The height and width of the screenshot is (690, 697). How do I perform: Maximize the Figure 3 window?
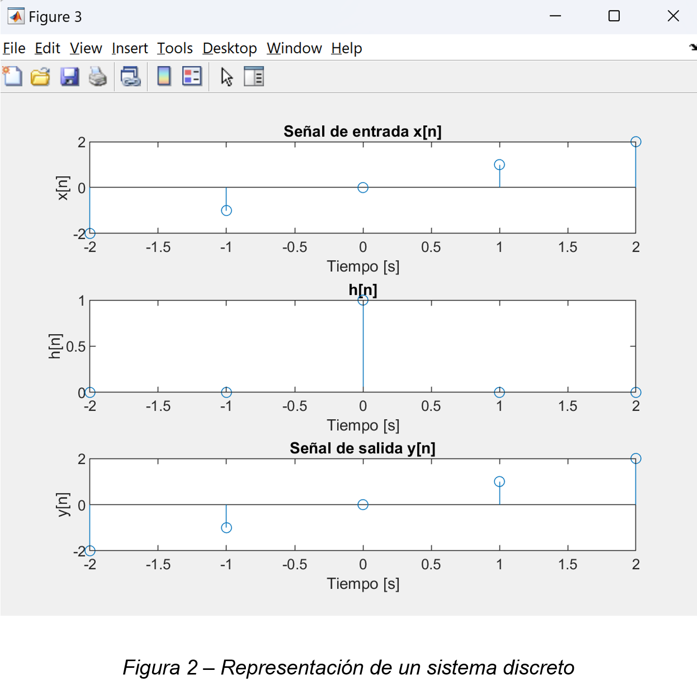point(614,16)
